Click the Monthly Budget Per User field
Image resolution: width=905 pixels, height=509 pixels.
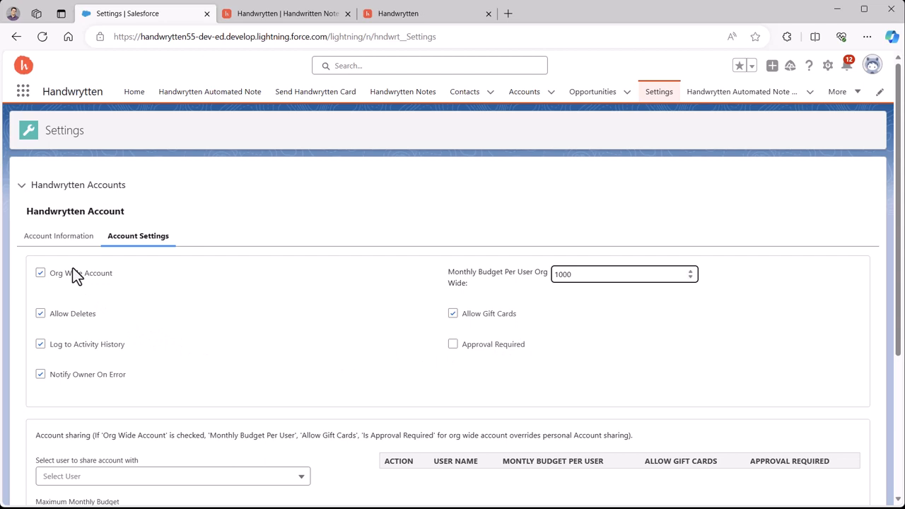(618, 274)
